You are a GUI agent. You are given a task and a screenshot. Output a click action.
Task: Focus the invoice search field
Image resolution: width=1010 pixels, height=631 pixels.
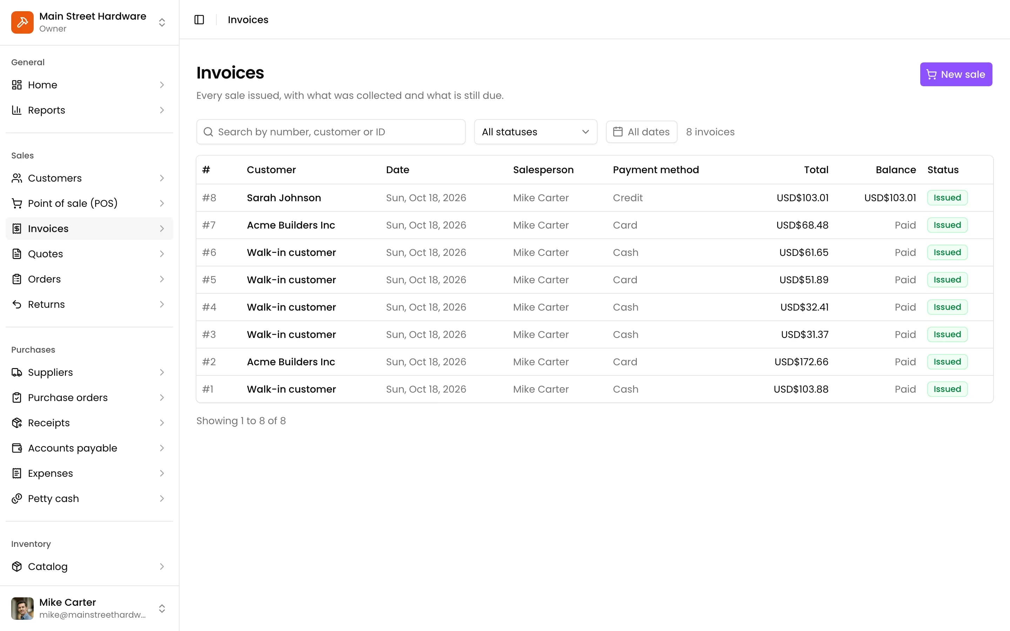(331, 132)
